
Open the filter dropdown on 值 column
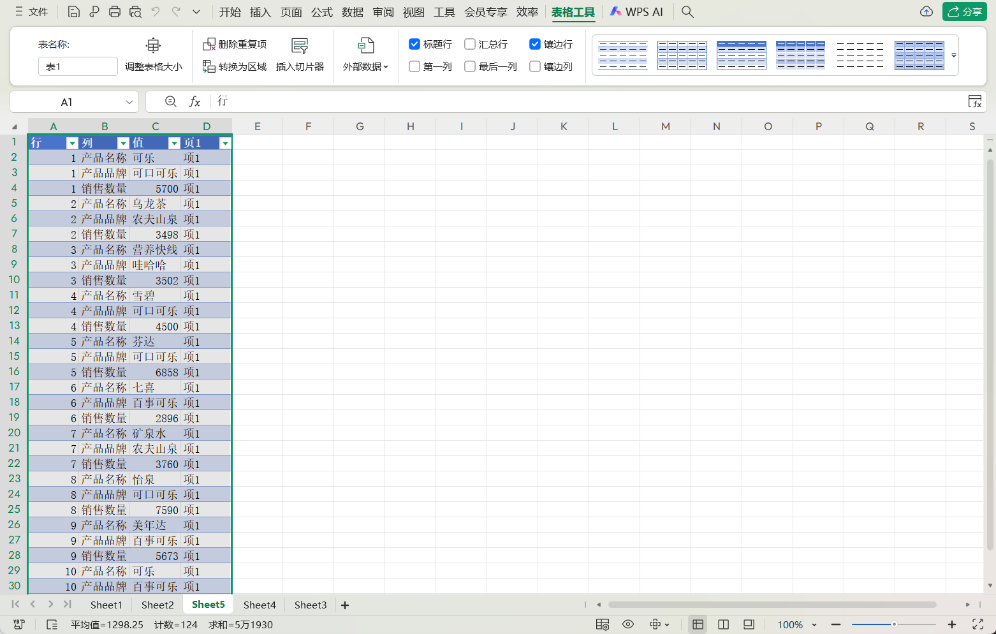[174, 143]
